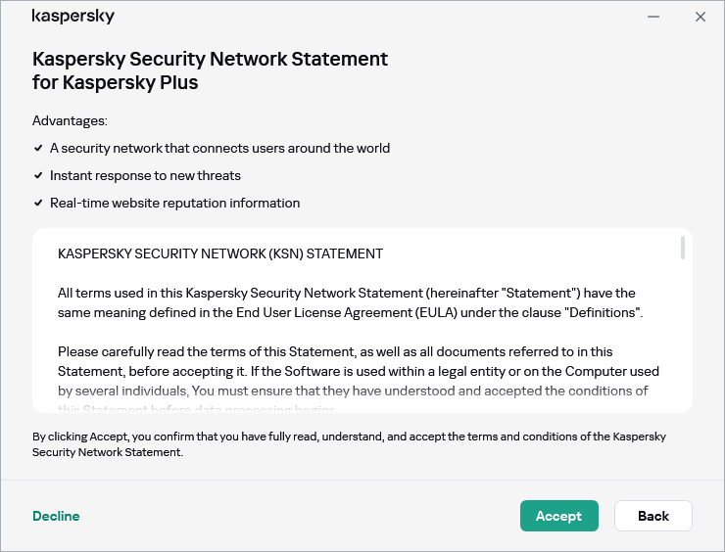Select the text about connecting users around the world
The width and height of the screenshot is (725, 552).
[x=219, y=149]
